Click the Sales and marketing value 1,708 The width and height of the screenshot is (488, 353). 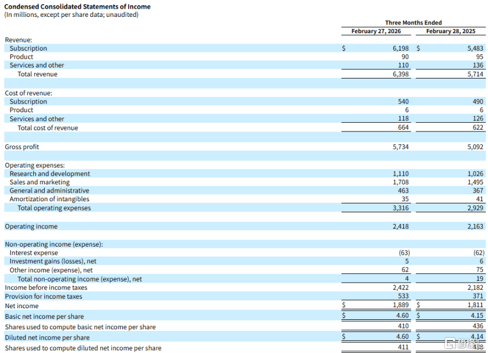(400, 182)
